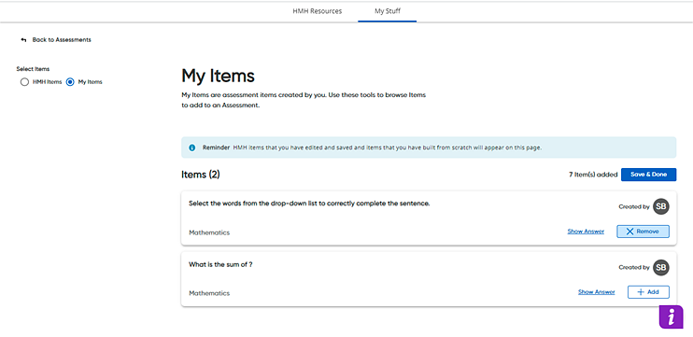Click the SB avatar on the drop-down item
This screenshot has height=337, width=693.
click(660, 206)
